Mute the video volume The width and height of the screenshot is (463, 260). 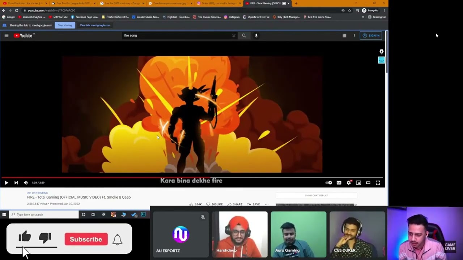coord(26,183)
